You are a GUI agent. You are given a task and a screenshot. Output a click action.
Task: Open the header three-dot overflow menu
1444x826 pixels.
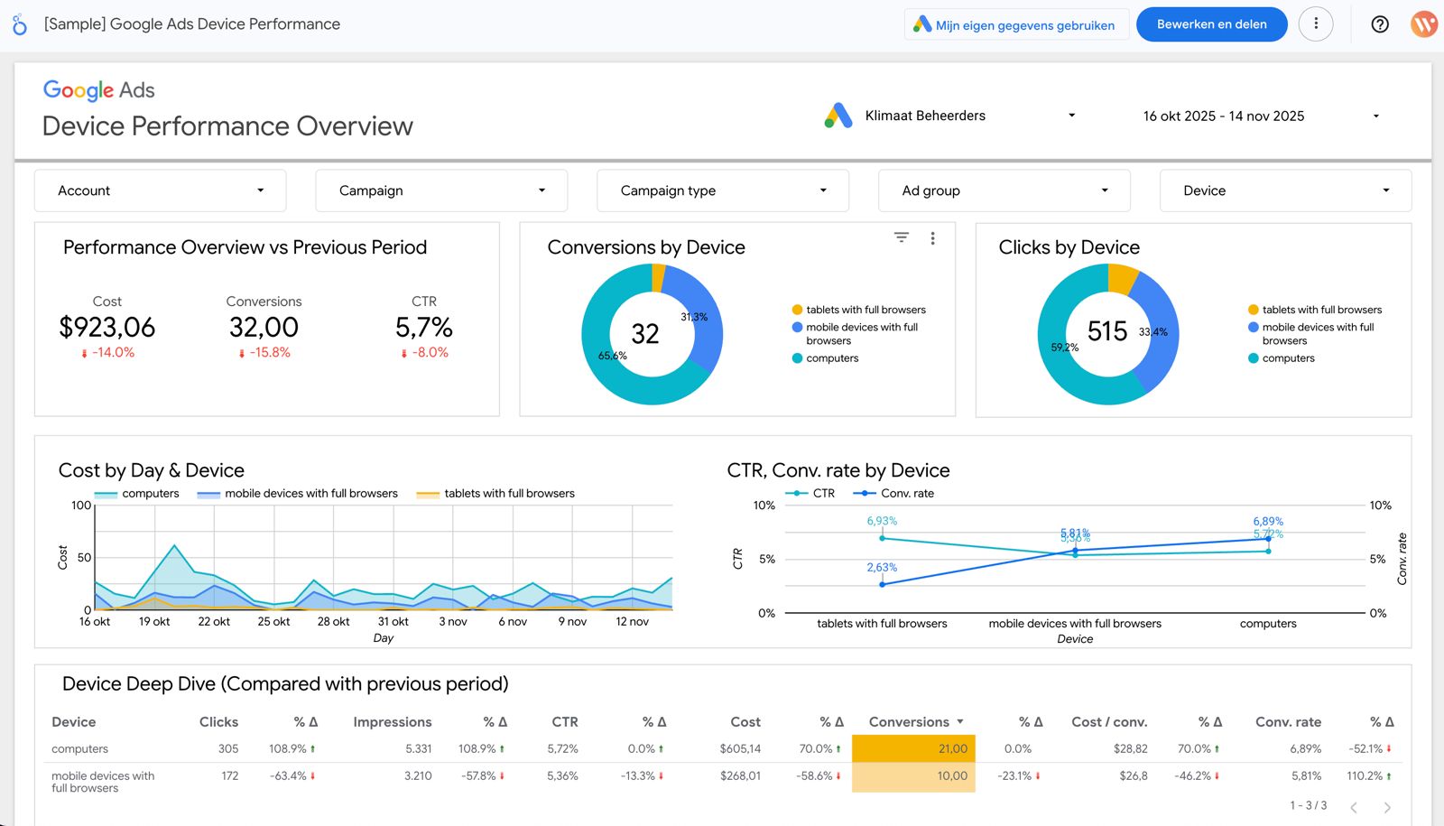[x=1316, y=24]
